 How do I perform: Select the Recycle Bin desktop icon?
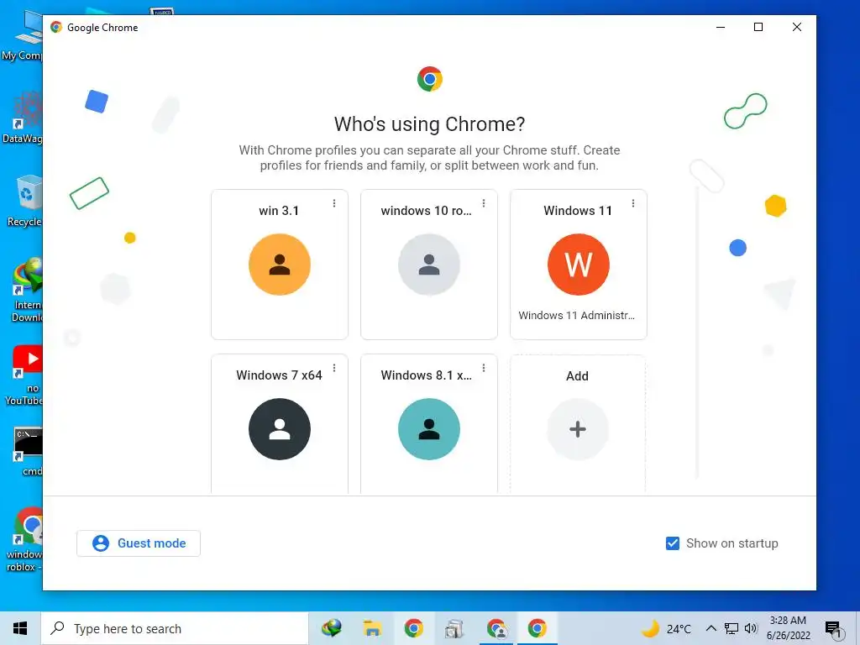tap(23, 201)
